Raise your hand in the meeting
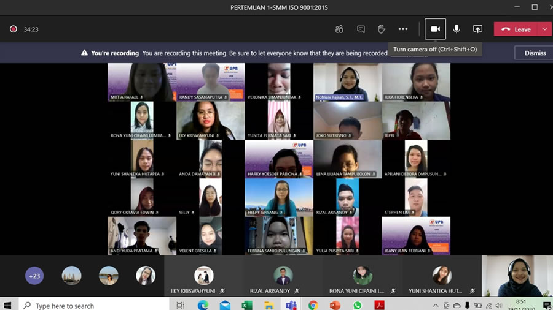Viewport: 553px width, 310px height. coord(382,29)
